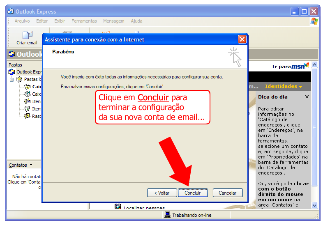Screen dimensions: 323x225
Task: Open the Rascunhos drafts folder icon
Action: click(x=27, y=116)
